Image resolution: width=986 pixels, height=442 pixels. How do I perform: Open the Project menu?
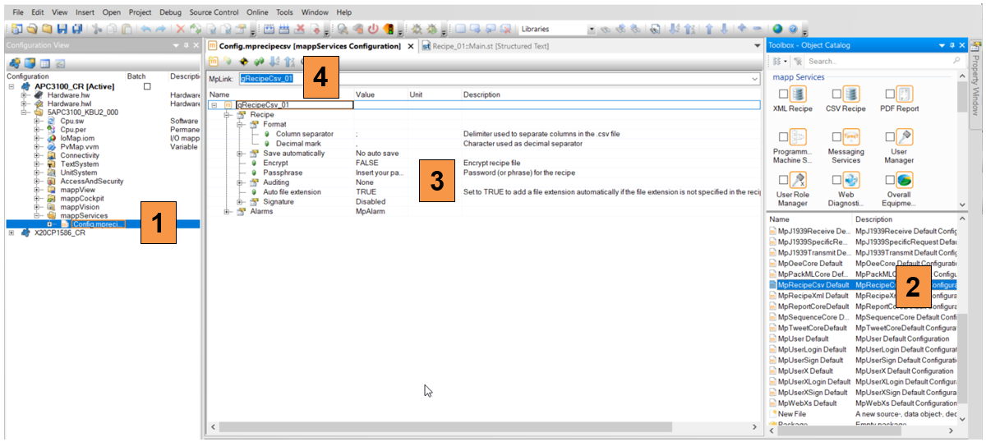click(x=140, y=12)
